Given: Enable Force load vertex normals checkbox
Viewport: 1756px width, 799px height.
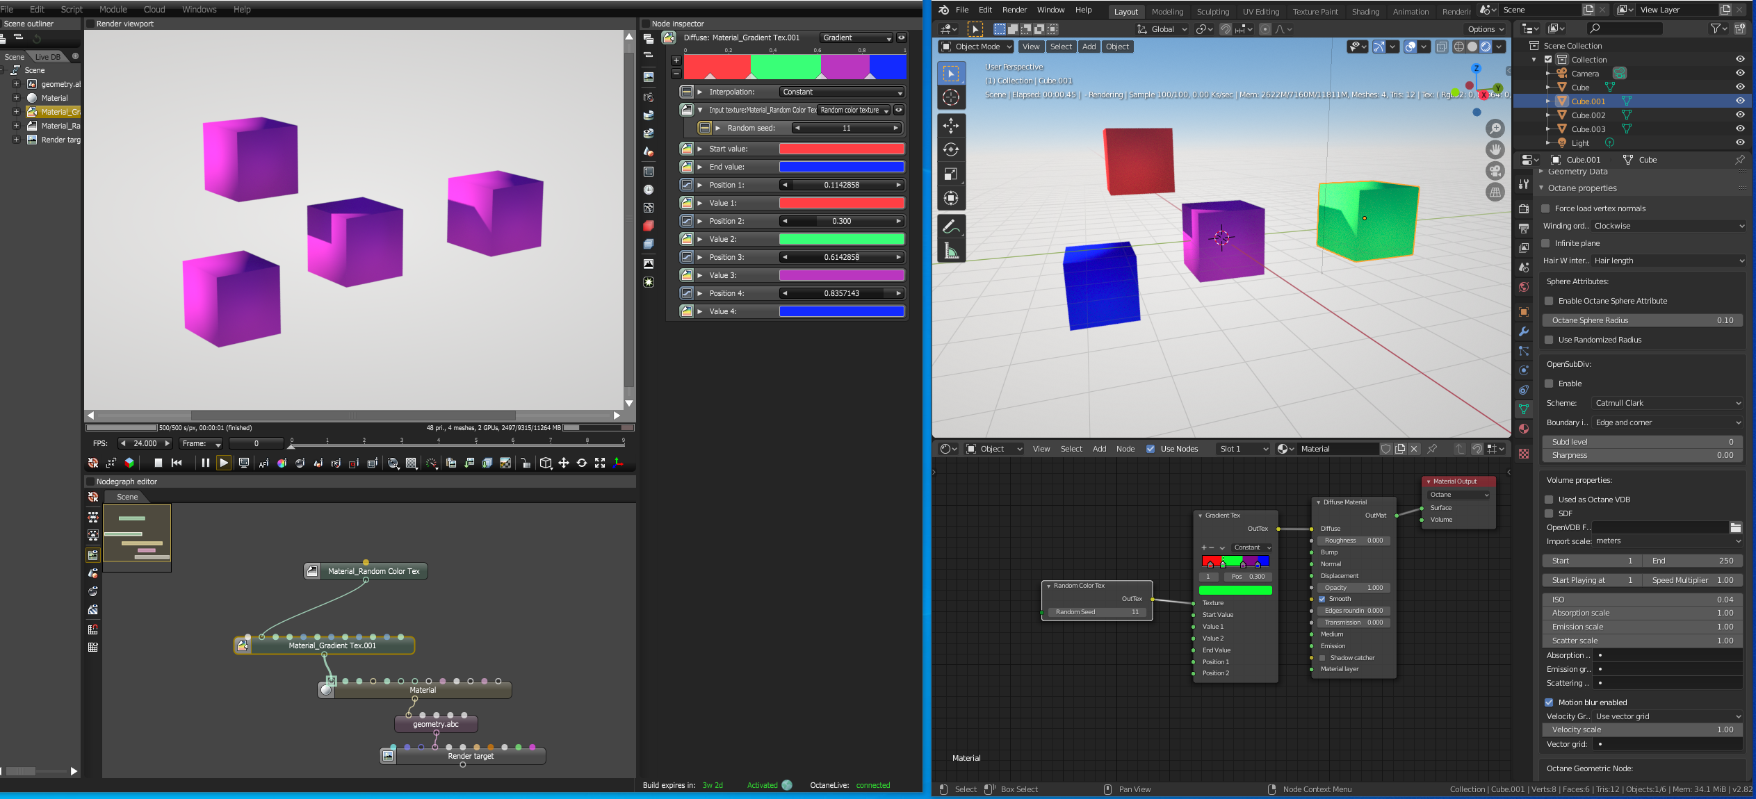Looking at the screenshot, I should 1546,208.
